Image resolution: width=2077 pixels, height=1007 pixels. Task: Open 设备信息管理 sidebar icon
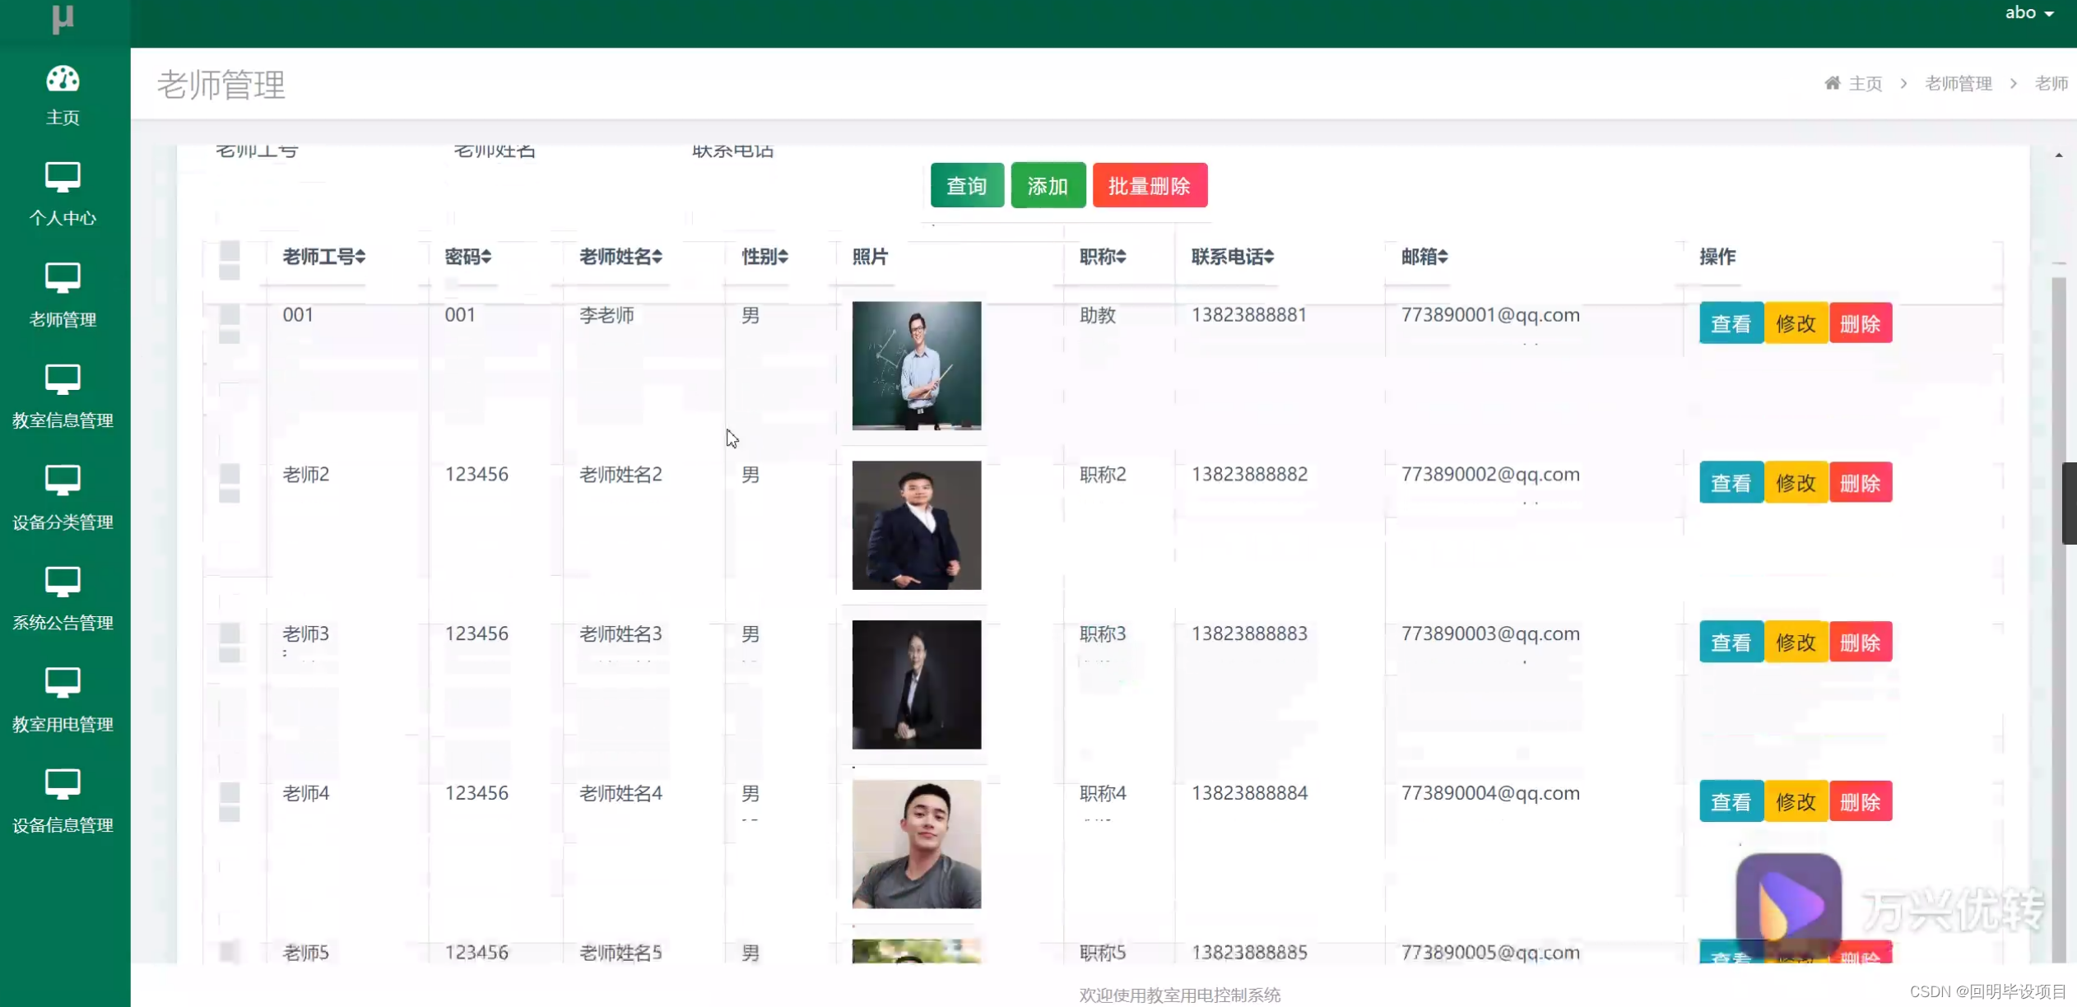[63, 784]
